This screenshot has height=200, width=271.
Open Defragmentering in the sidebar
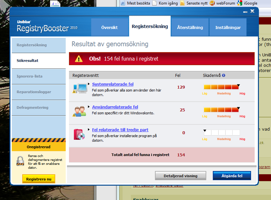pos(39,107)
